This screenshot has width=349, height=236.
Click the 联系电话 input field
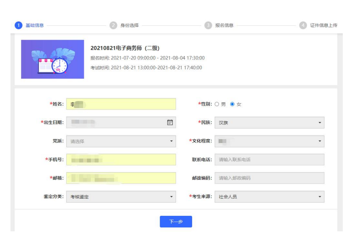click(x=269, y=160)
